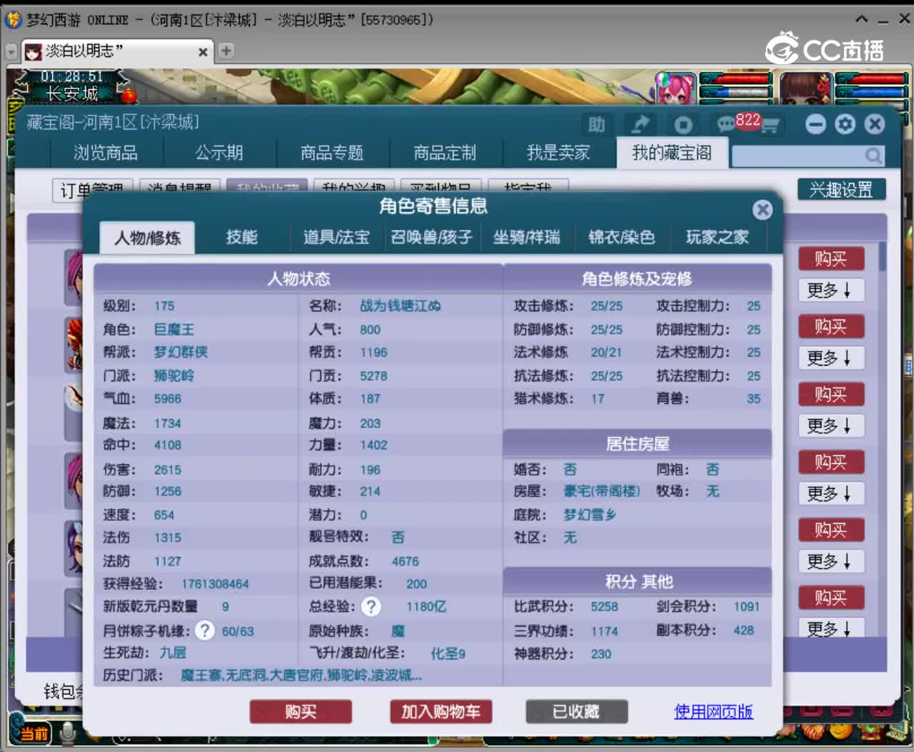Click the question mark beside 月饼粽子机缘
The image size is (914, 752).
click(x=205, y=630)
